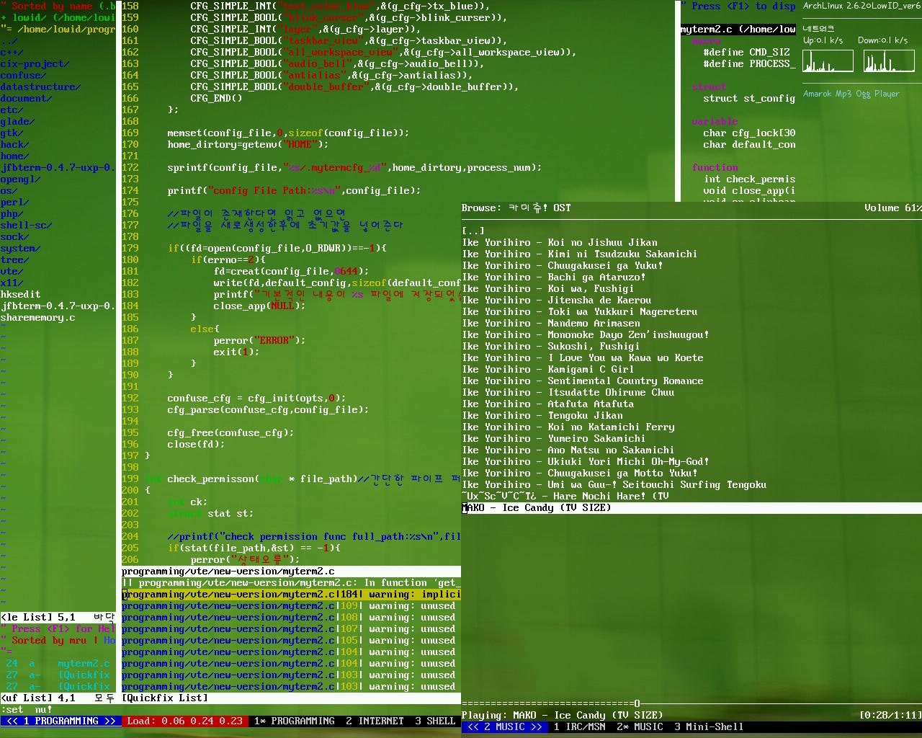Viewport: 922px width, 738px height.
Task: Jump to the check_permis function tag
Action: tap(749, 179)
